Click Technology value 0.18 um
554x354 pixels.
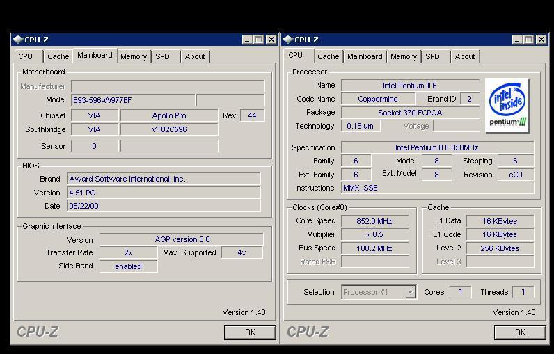(361, 126)
